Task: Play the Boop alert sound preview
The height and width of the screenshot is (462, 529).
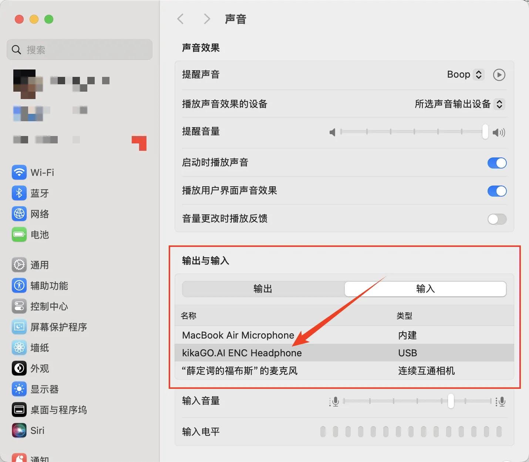Action: [x=499, y=75]
